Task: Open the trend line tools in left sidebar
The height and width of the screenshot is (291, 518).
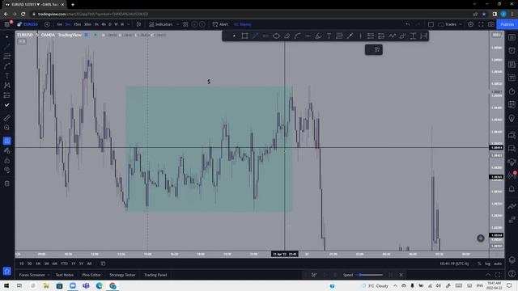Action: 7,47
